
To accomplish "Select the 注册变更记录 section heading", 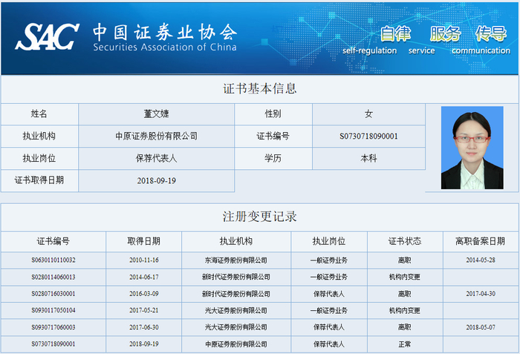I will tap(260, 217).
